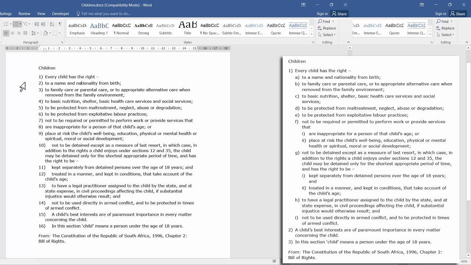471x265 pixels.
Task: Open the View tab
Action: pyautogui.click(x=41, y=14)
